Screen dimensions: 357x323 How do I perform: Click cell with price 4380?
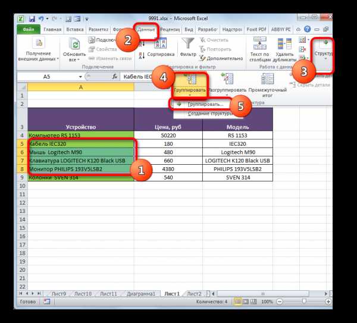pos(168,169)
